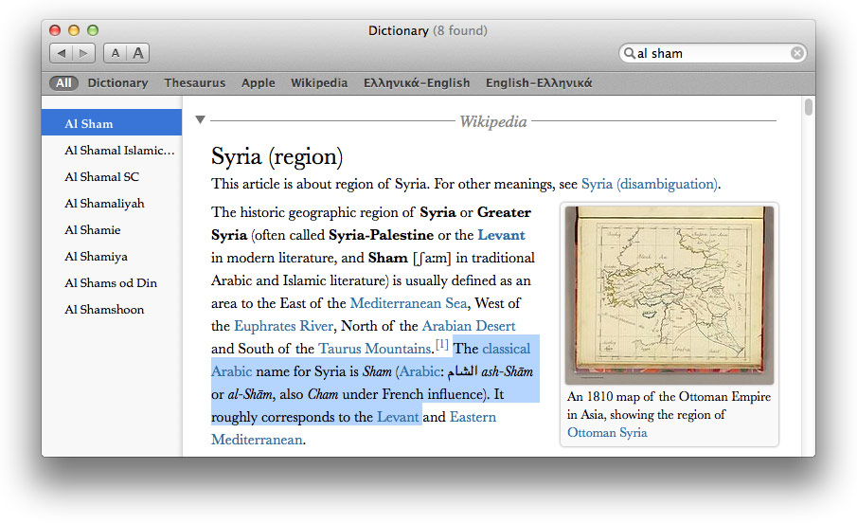Close the Dictionary window with the red button

pos(55,30)
